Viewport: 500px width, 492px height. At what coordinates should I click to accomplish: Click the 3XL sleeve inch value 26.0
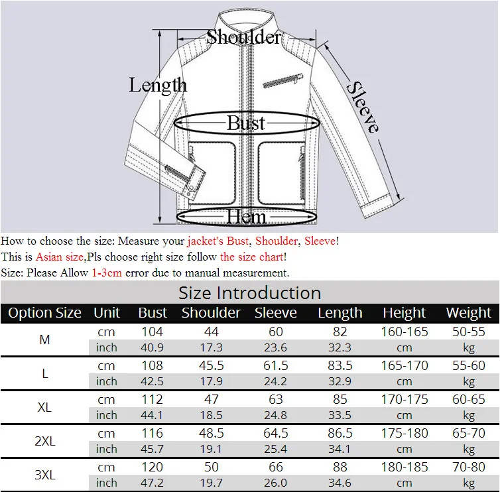point(275,483)
